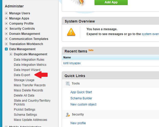The height and width of the screenshot is (127, 159).
Task: Click the New custom object link
Action: [x=83, y=104]
